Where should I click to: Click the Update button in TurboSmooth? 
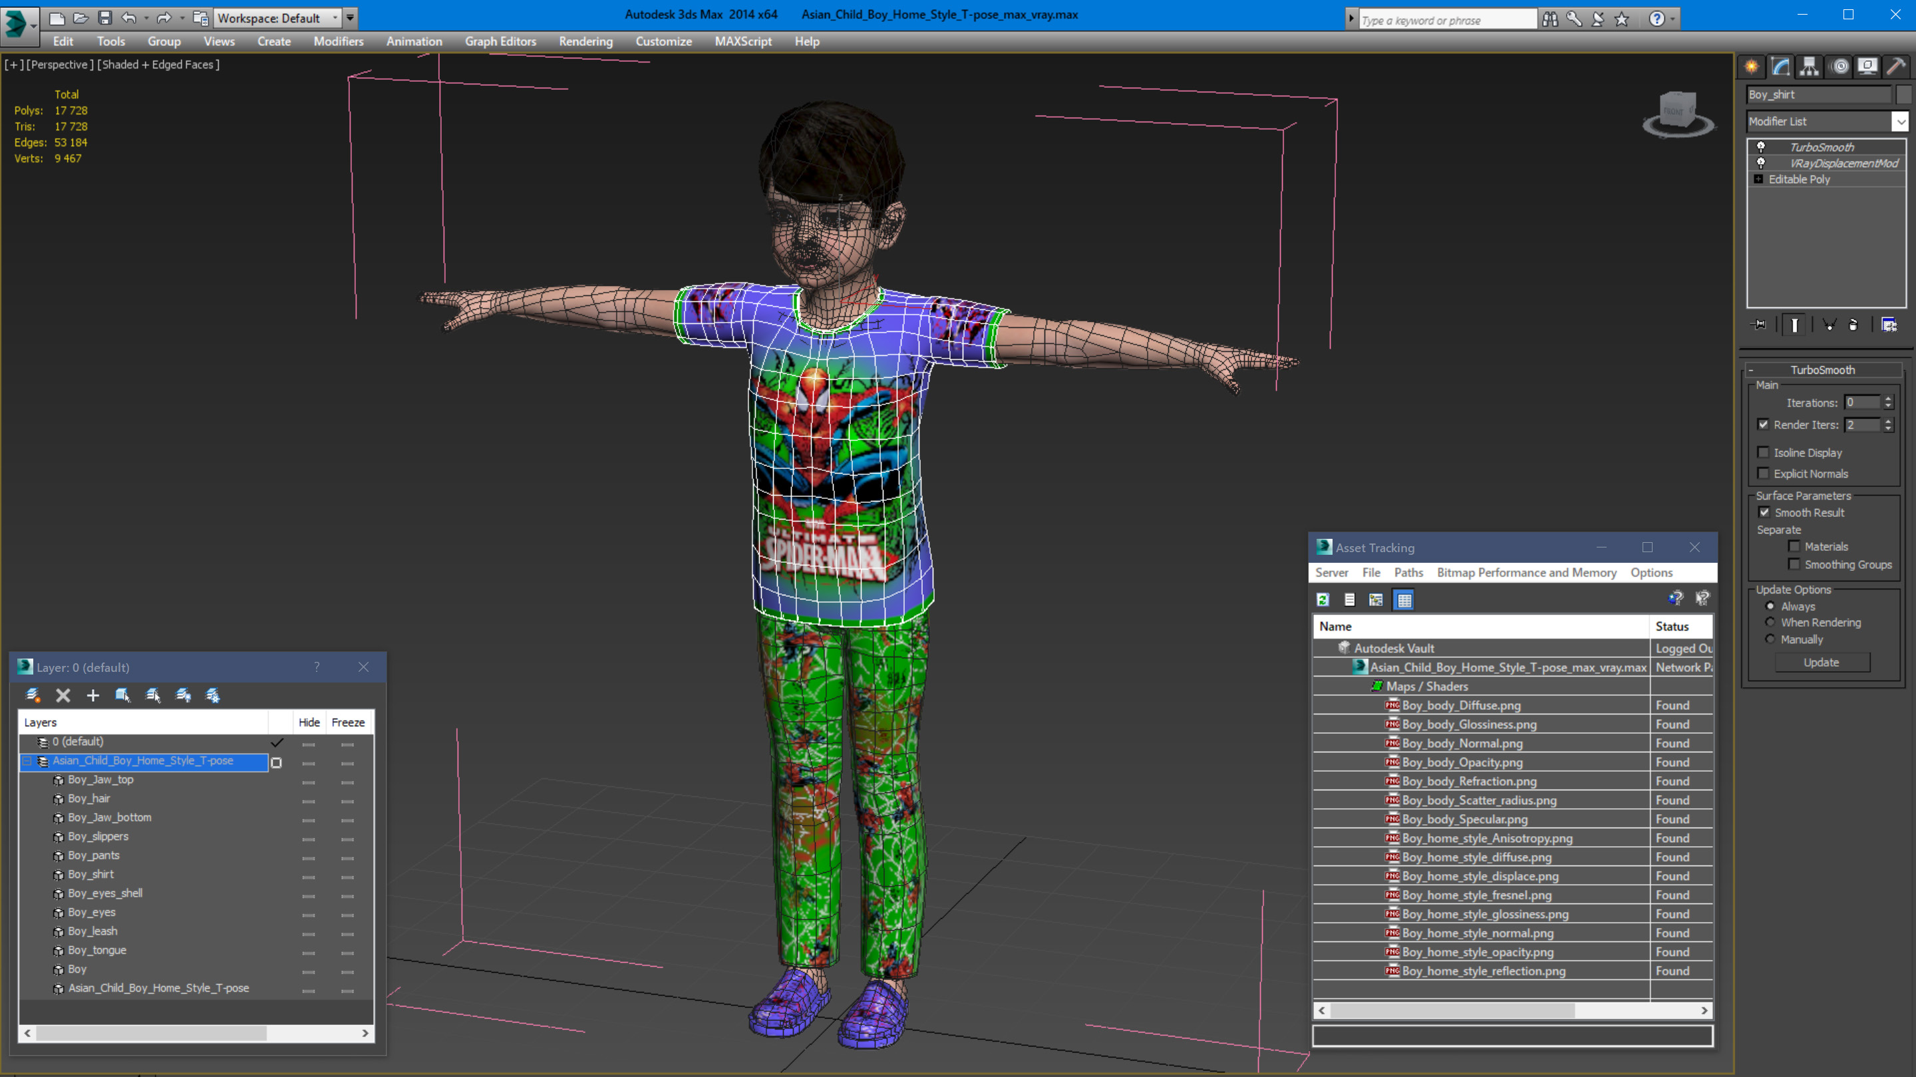[1822, 662]
